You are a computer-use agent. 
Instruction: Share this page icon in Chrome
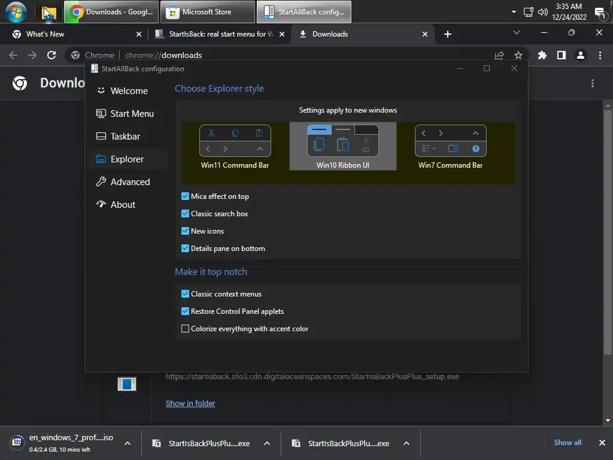pos(499,55)
